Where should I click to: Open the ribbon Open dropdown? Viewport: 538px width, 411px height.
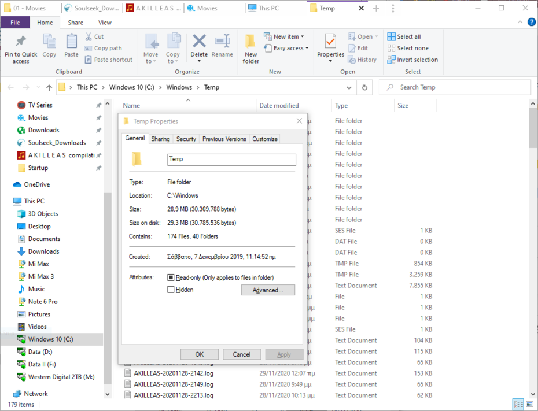[x=363, y=36]
